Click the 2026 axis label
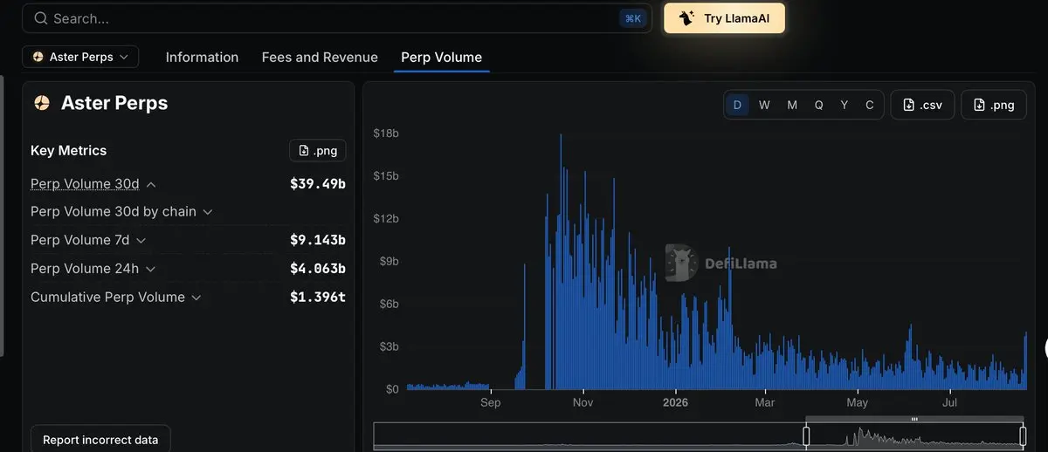Viewport: 1048px width, 452px height. coord(675,402)
